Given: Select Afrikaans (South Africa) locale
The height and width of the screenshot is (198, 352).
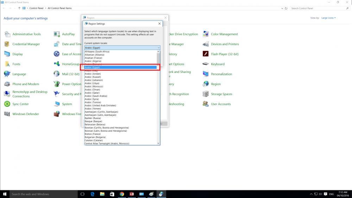Looking at the screenshot, I should (x=120, y=52).
